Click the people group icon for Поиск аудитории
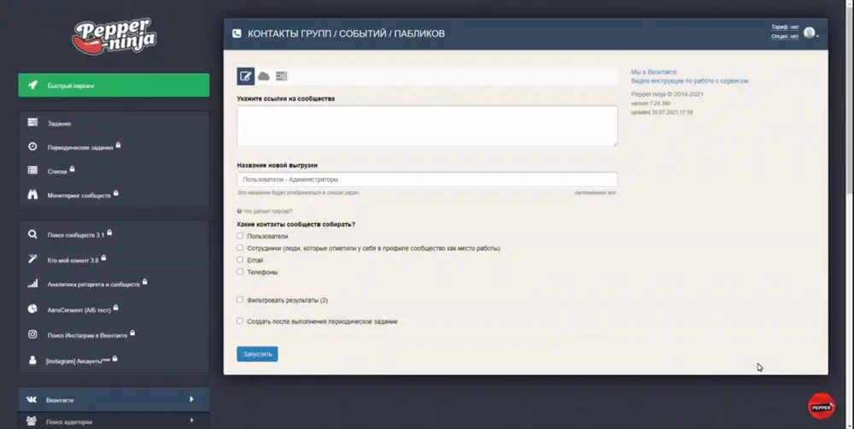 (32, 420)
